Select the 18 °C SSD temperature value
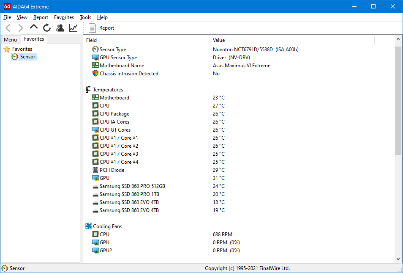The image size is (403, 273). pos(219,202)
